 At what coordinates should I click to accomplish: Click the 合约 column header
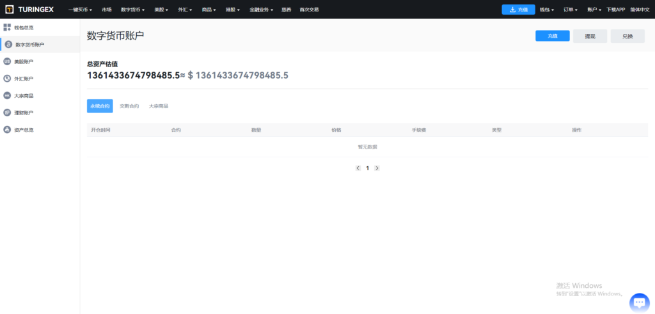176,130
